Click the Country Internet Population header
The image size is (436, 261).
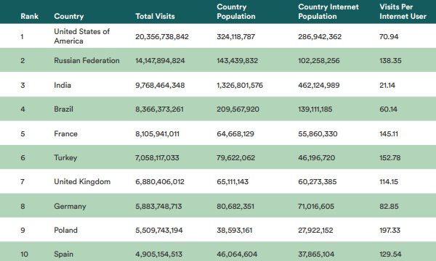point(328,12)
